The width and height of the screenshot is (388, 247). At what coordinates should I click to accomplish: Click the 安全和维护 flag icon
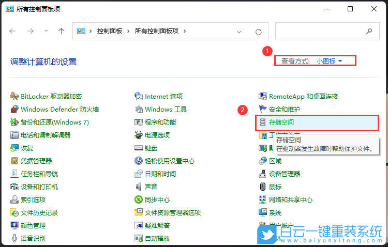263,109
